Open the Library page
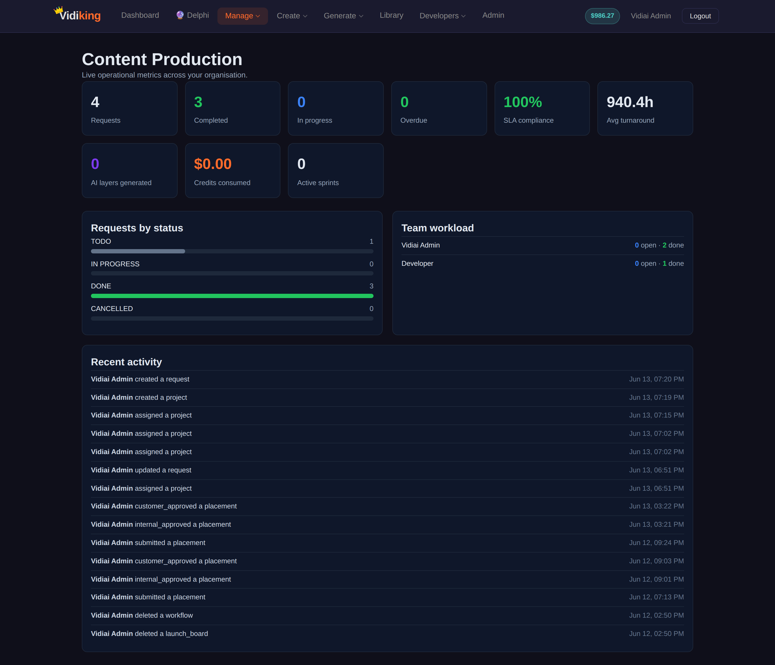775x665 pixels. (391, 15)
